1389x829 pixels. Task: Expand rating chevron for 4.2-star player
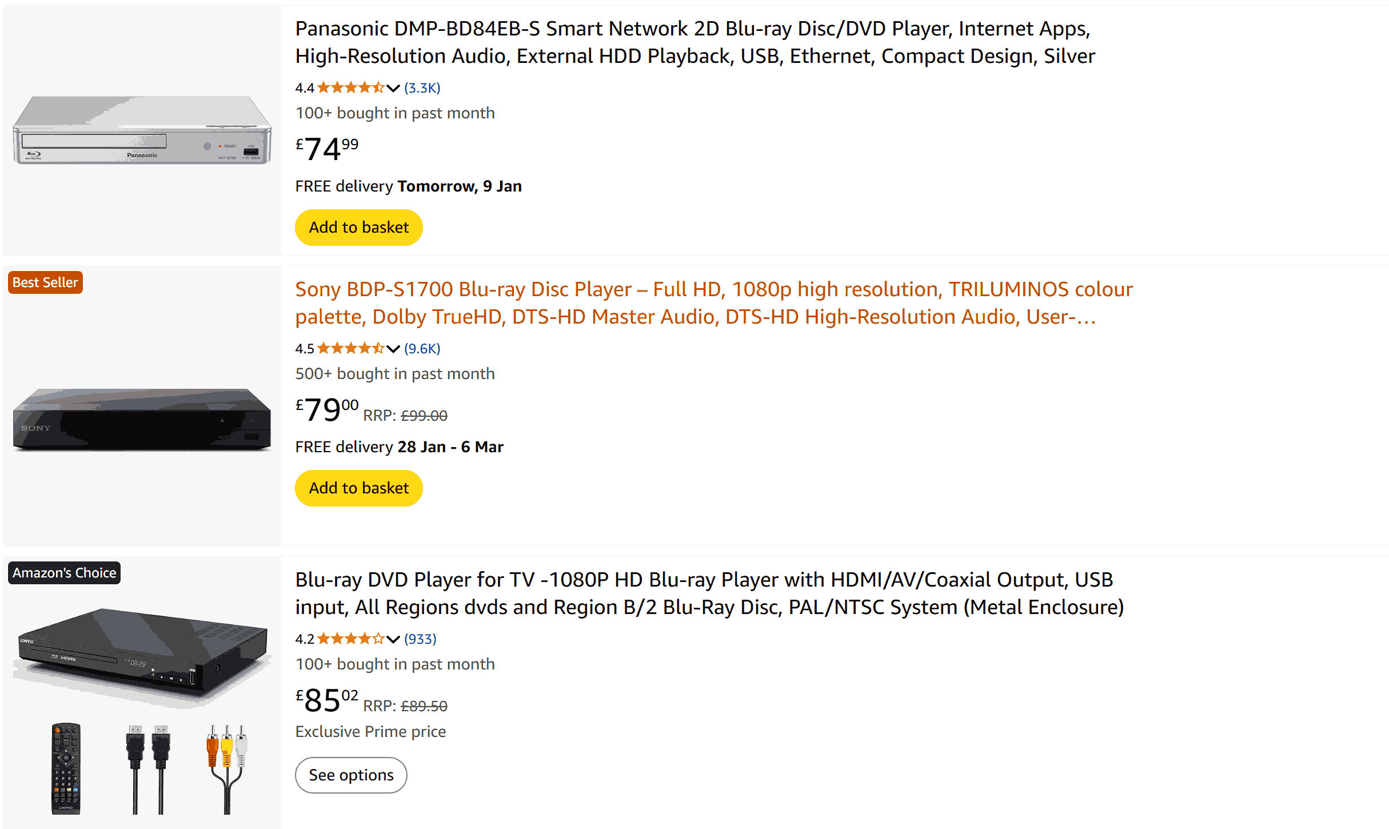393,639
